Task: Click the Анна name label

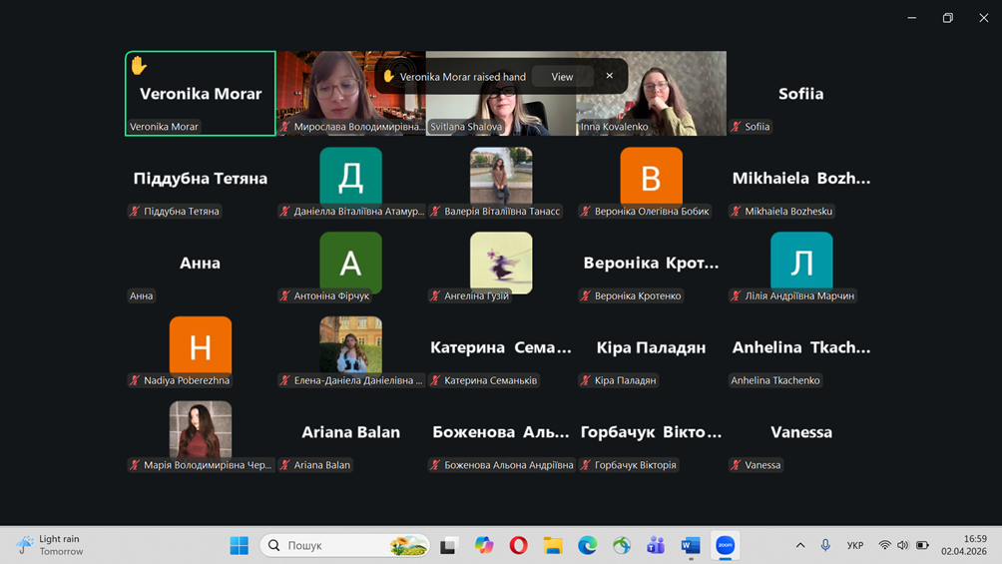Action: [x=142, y=295]
